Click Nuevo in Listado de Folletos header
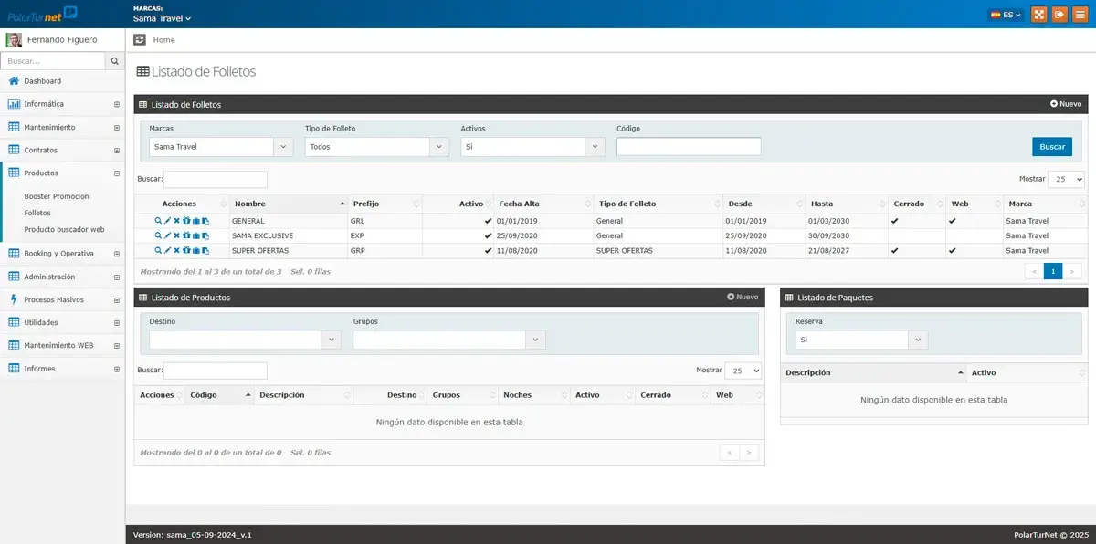 1065,104
